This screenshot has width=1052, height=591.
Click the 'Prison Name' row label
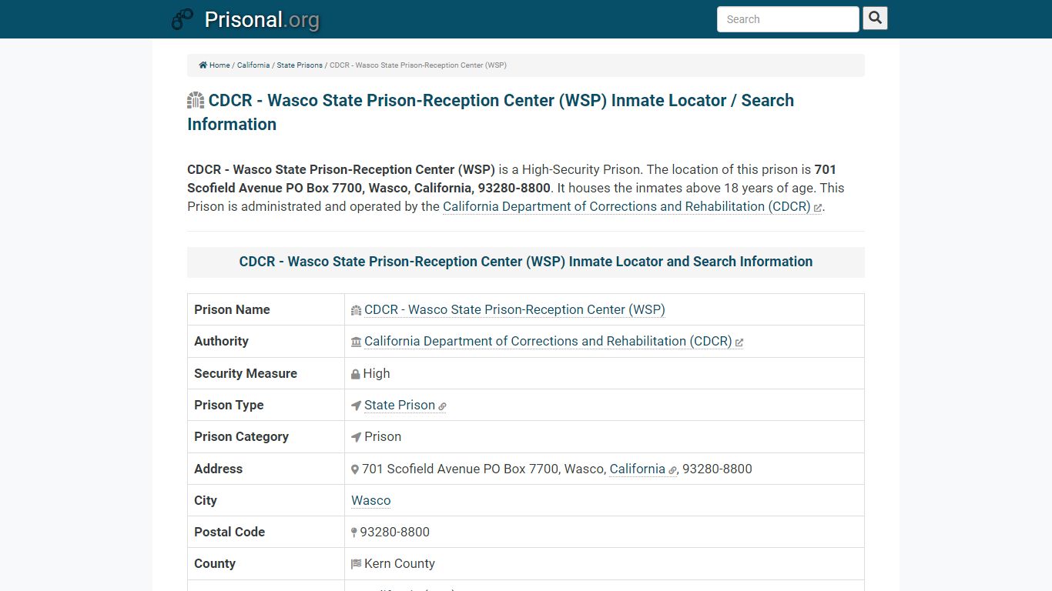coord(232,309)
